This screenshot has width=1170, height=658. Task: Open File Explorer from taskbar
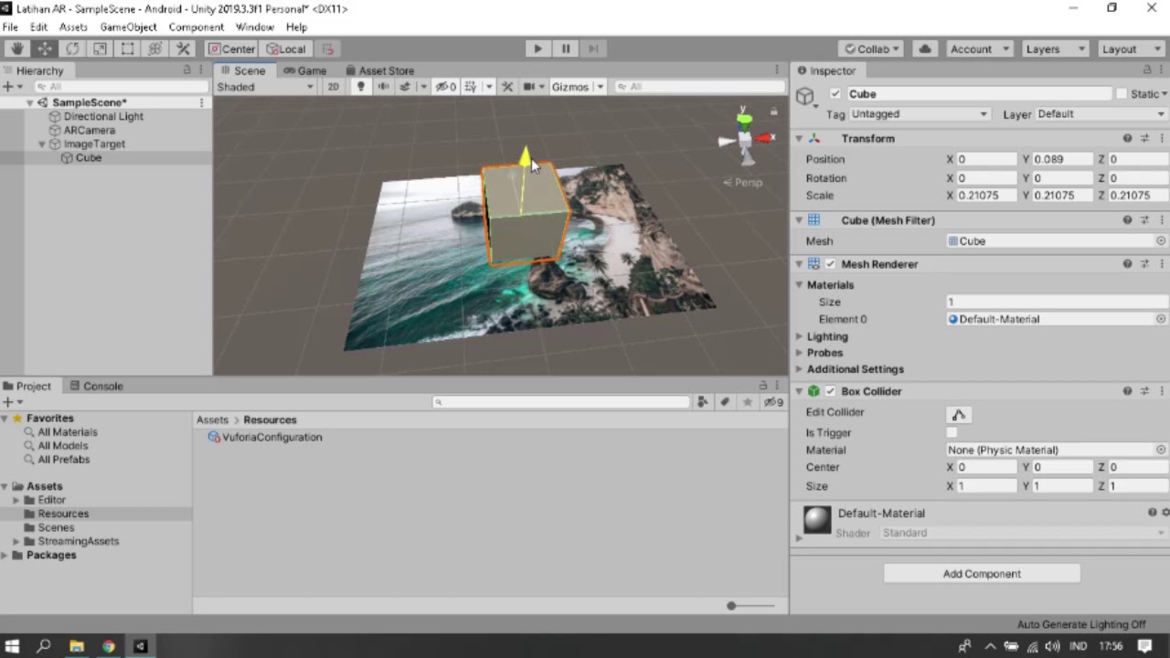[x=77, y=647]
